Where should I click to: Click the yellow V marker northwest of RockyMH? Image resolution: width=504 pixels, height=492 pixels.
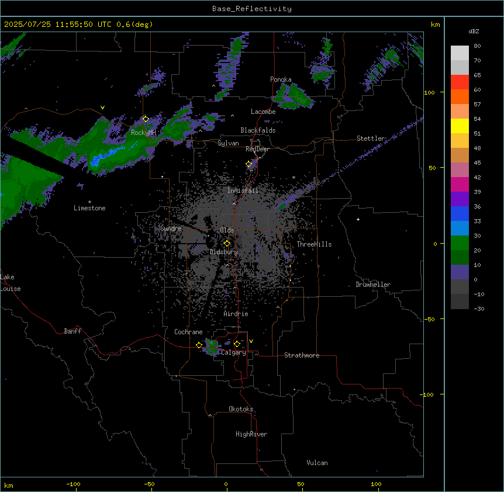102,108
